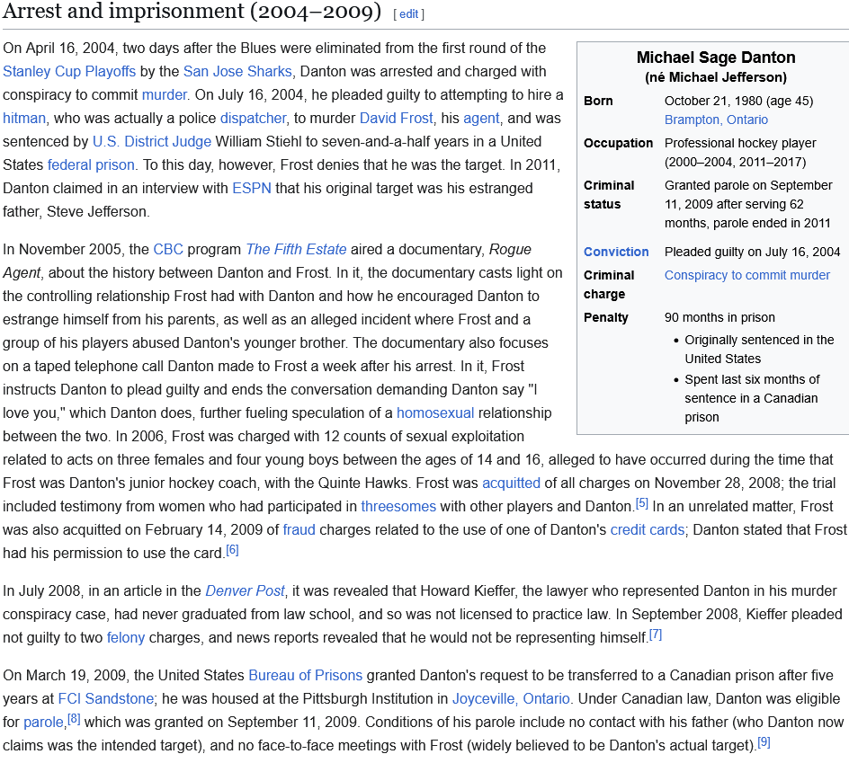
Task: Click the CBC link
Action: (168, 250)
